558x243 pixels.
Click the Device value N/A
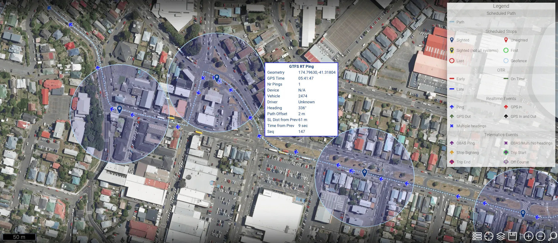click(x=302, y=90)
